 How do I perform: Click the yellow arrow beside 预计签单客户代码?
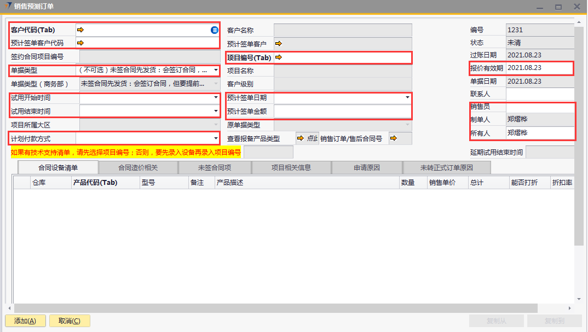(x=80, y=43)
